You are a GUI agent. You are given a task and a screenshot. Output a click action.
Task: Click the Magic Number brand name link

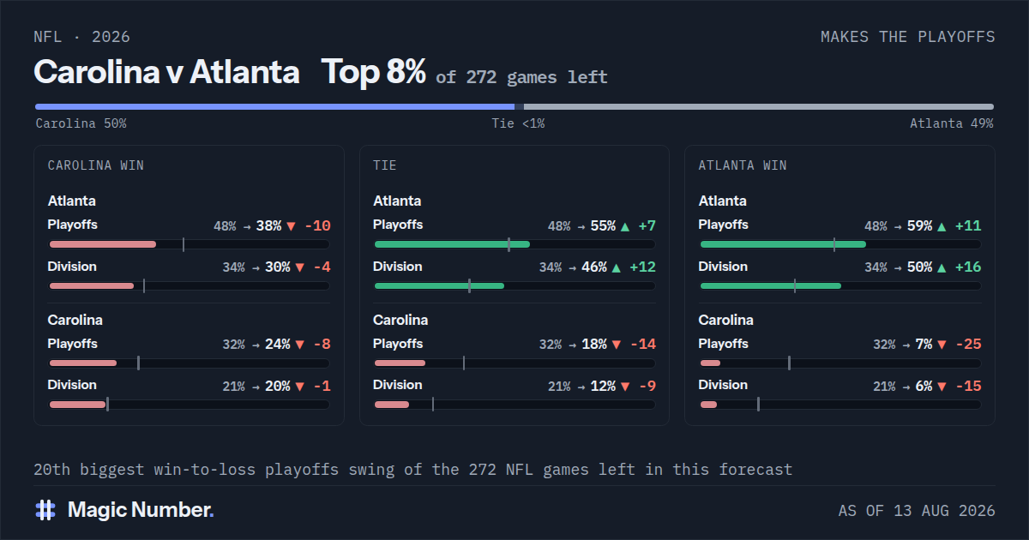coord(141,510)
